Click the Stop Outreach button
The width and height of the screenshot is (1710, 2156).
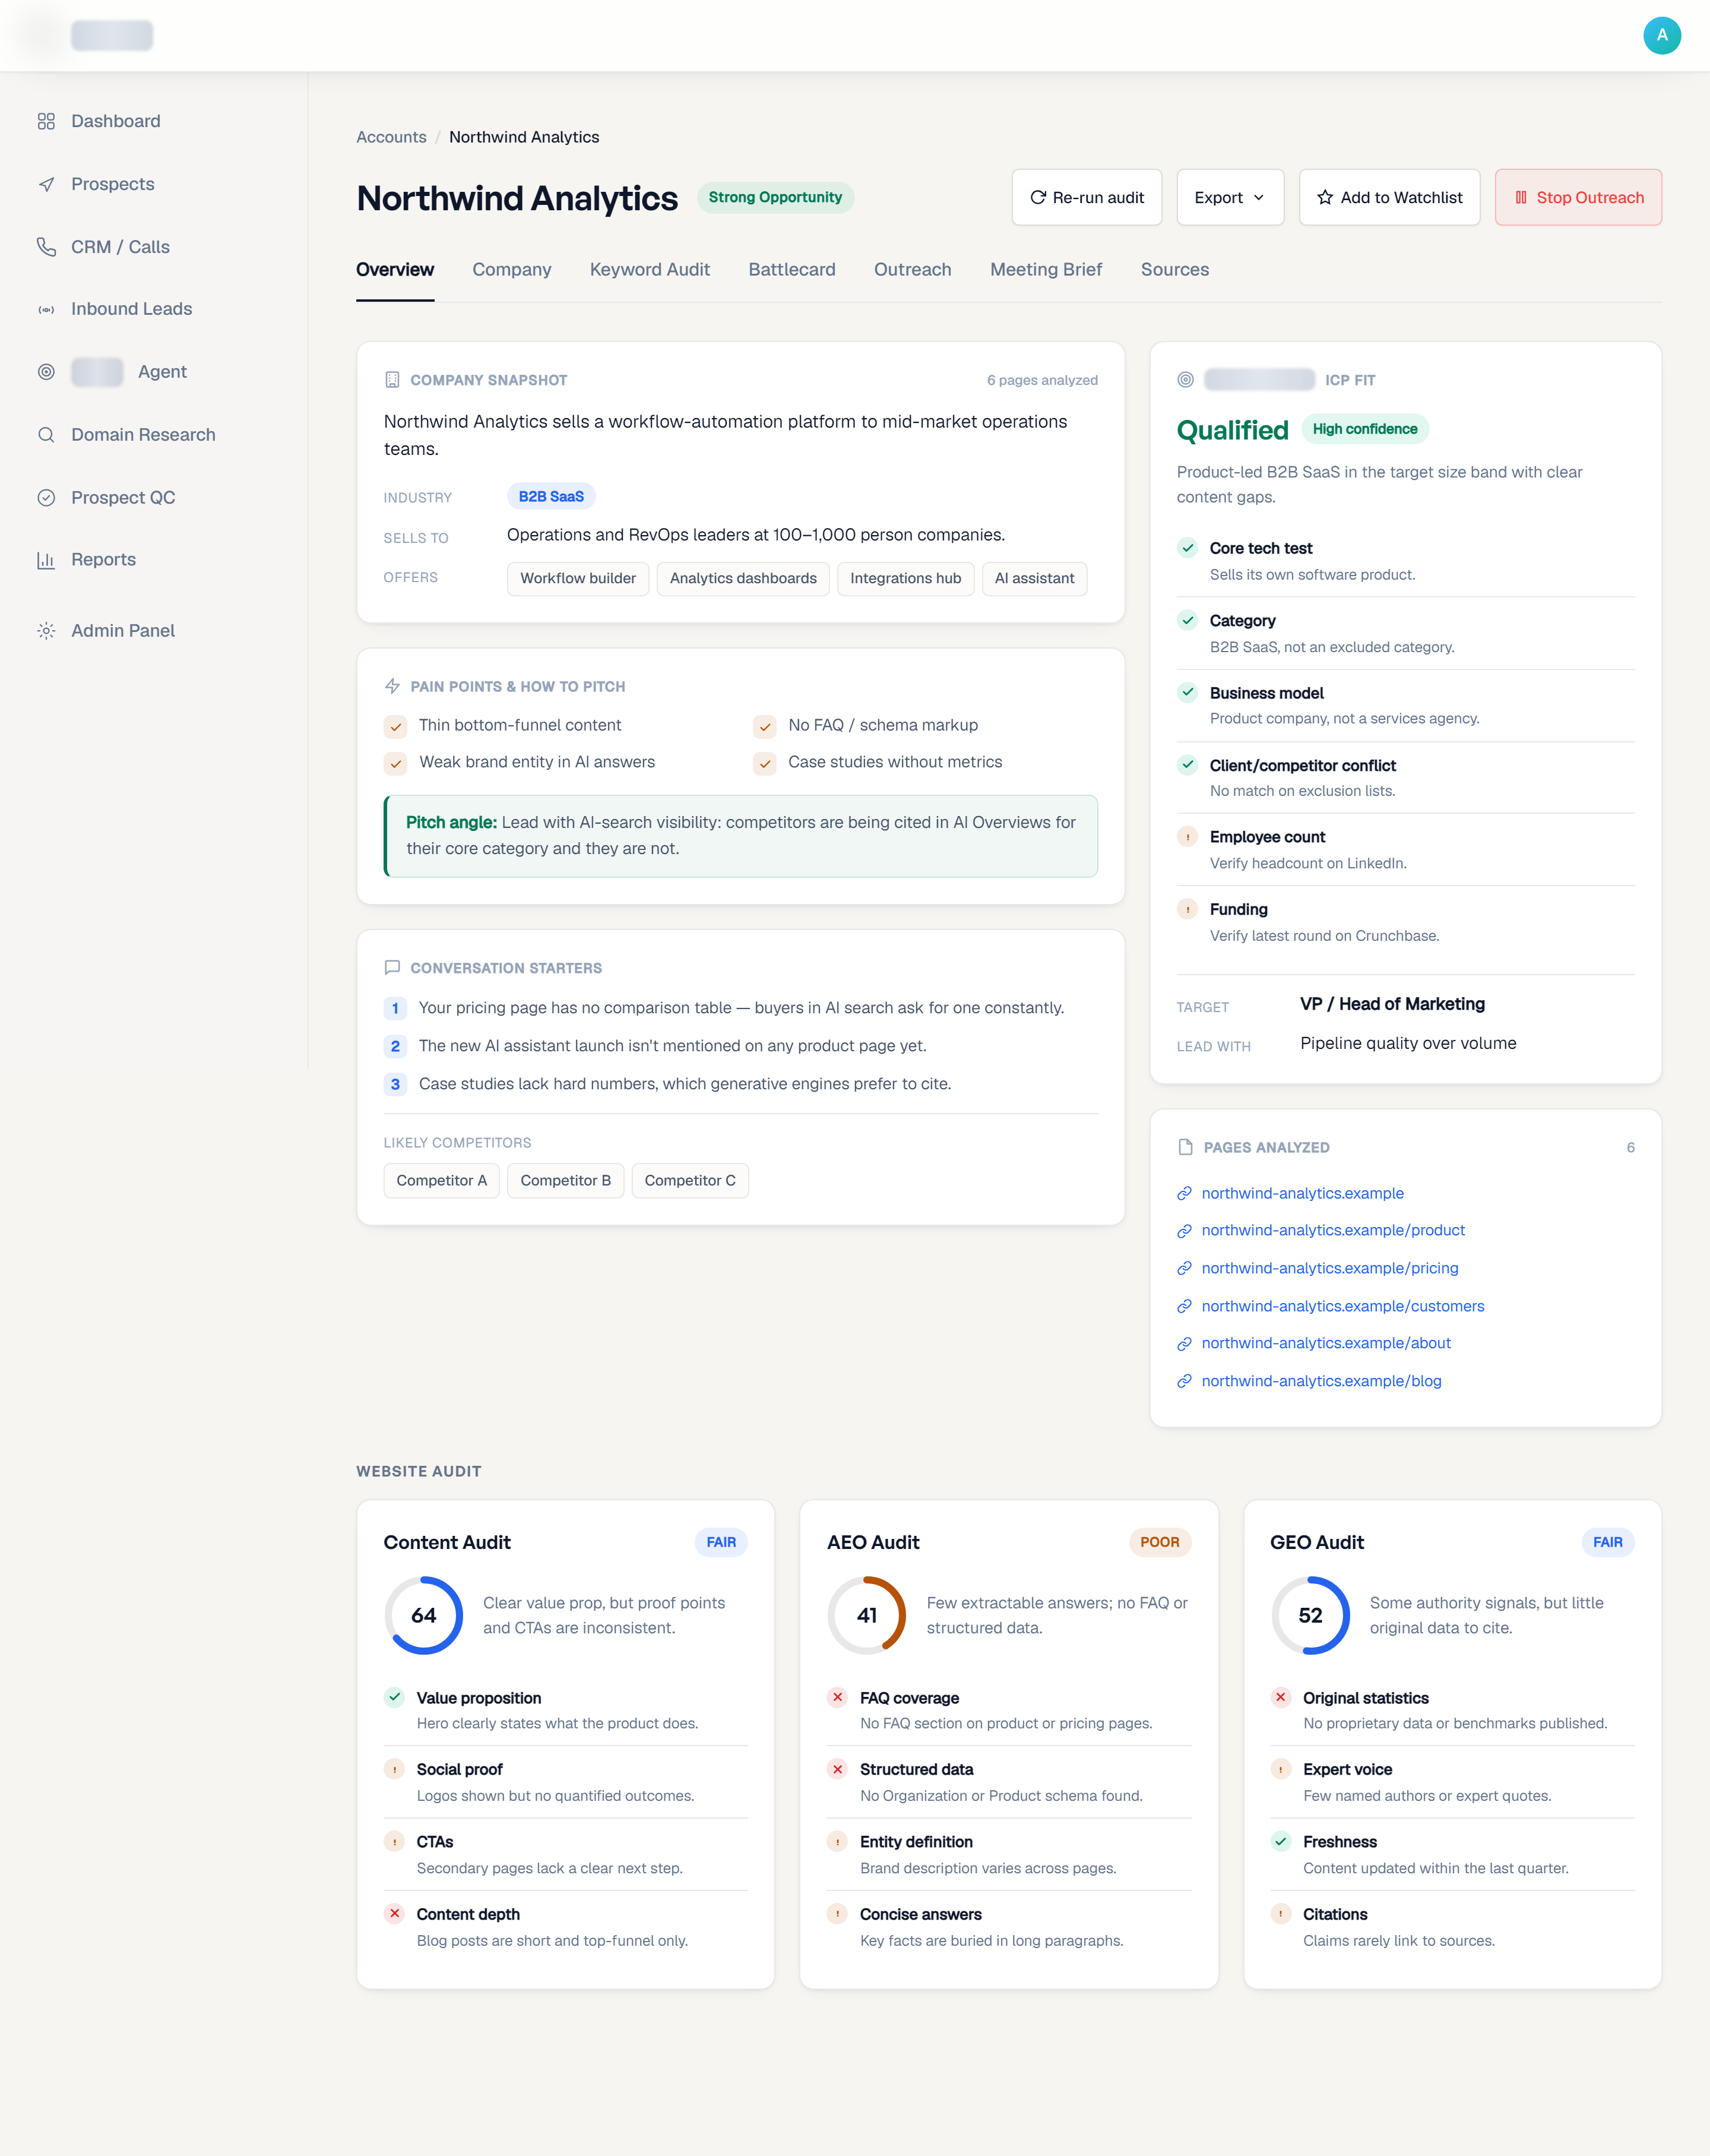(1578, 197)
